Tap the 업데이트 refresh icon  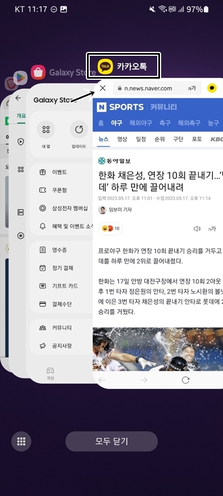click(x=79, y=129)
